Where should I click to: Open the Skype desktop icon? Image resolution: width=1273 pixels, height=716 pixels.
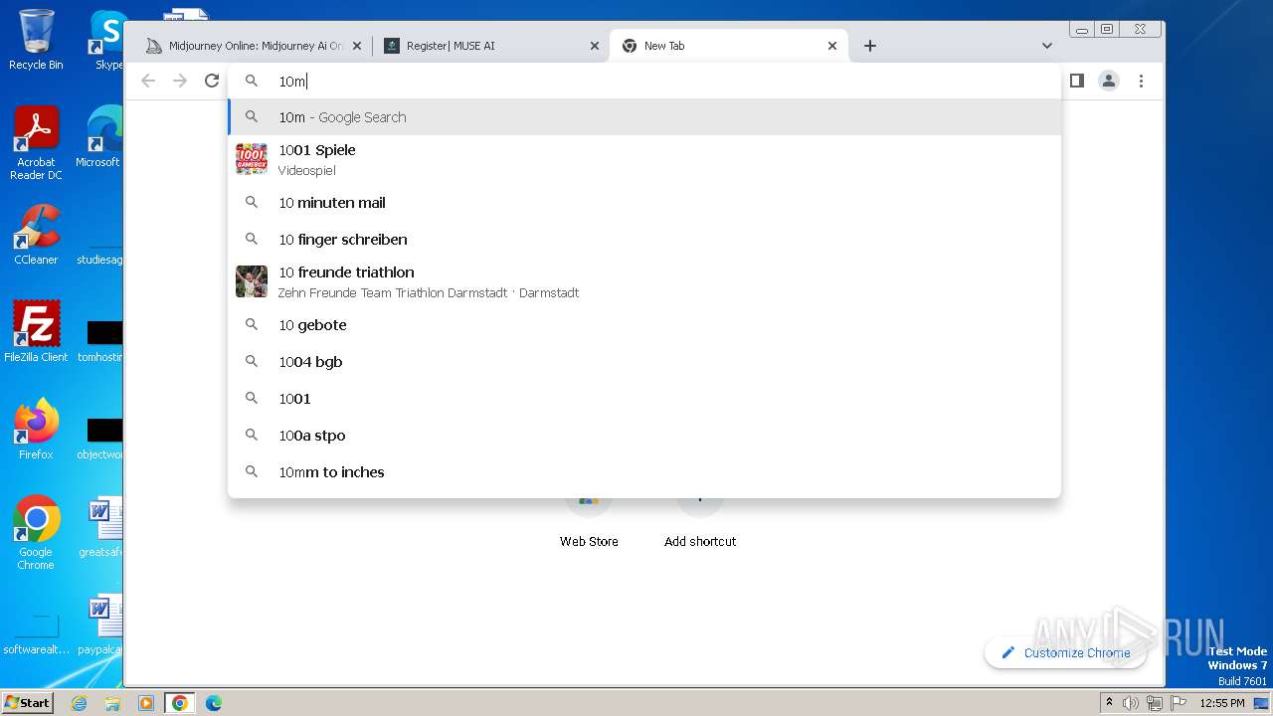108,40
